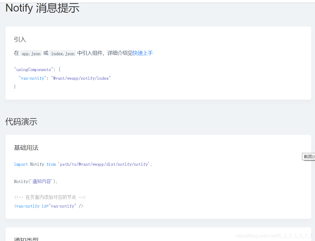
Task: Select the index.json inline code label
Action: (x=62, y=53)
